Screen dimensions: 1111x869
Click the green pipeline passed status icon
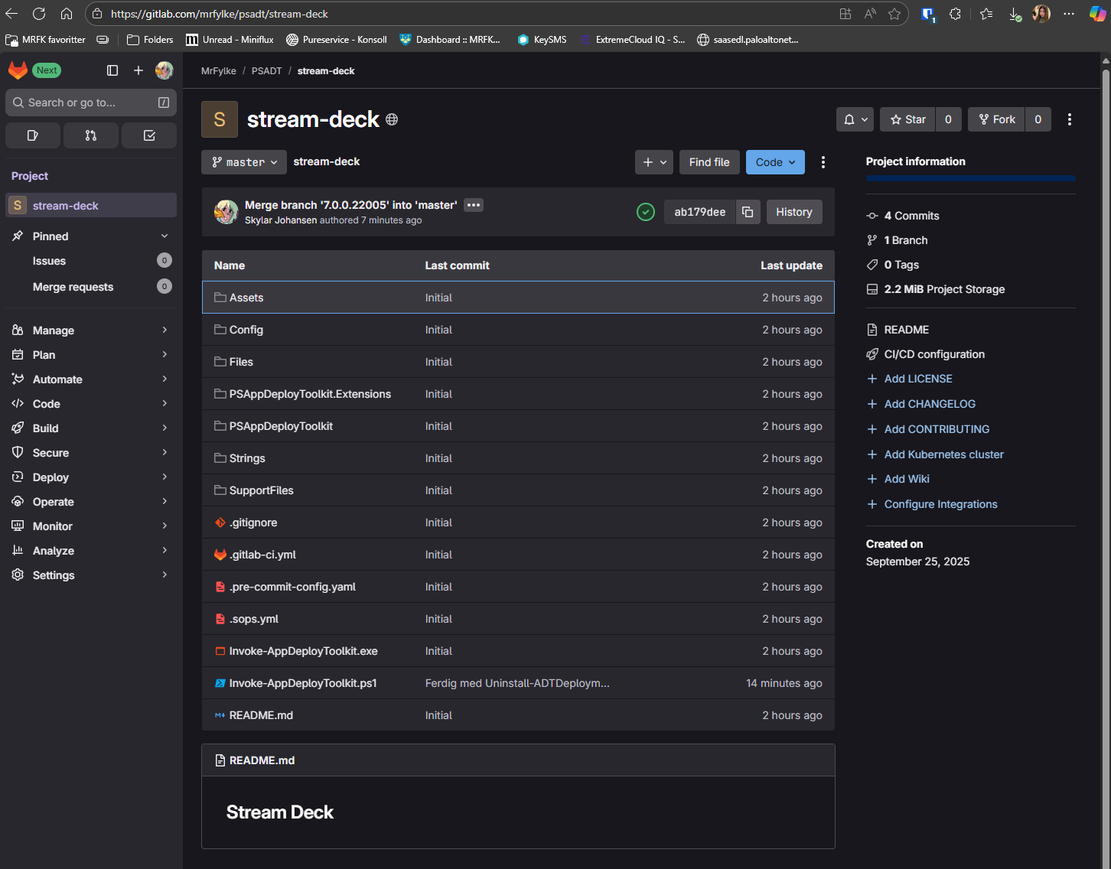pos(646,212)
